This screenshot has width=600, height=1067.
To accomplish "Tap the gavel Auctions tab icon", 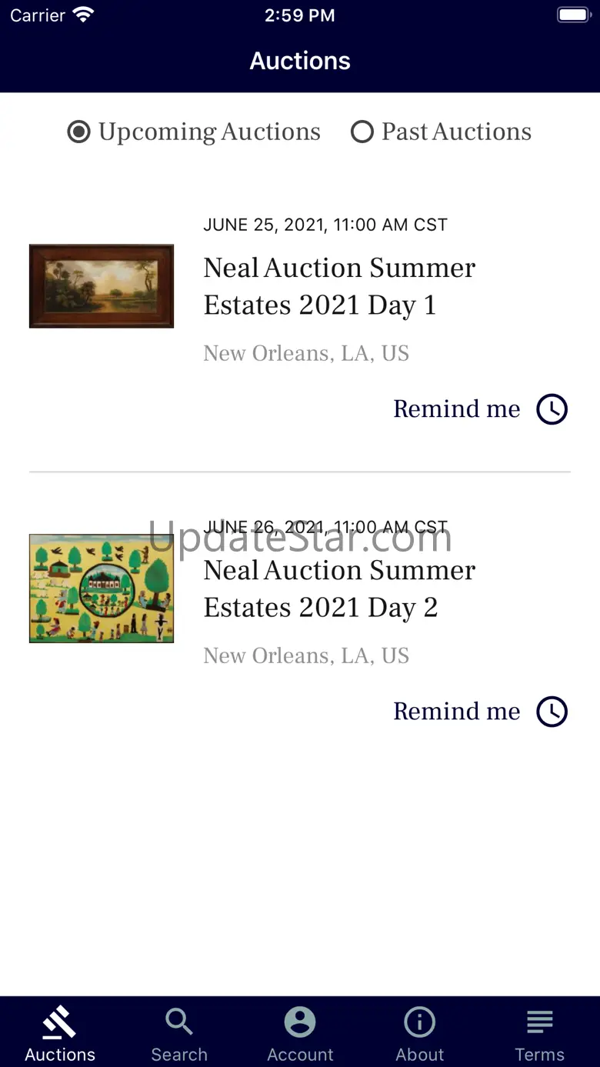I will click(59, 1023).
